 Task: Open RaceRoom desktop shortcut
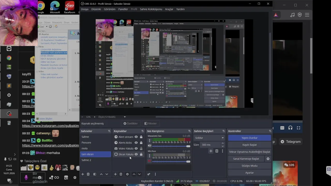click(69, 7)
